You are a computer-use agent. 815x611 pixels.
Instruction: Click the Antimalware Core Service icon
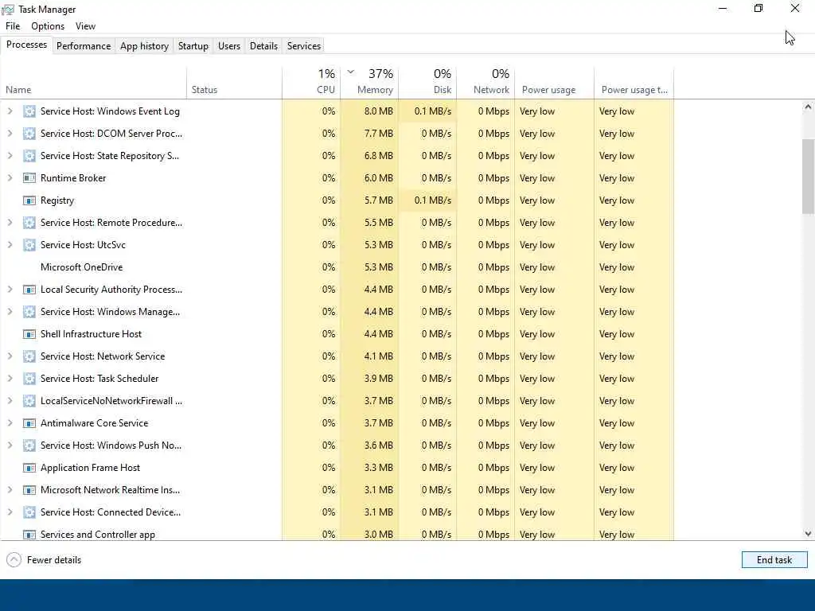(x=29, y=423)
